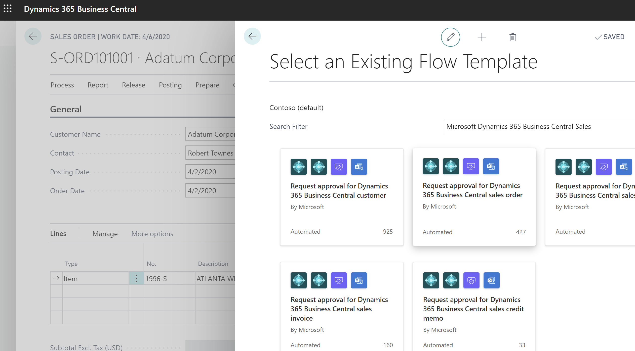The image size is (635, 351).
Task: Click the blue connector icon on sales invoice card
Action: (359, 280)
